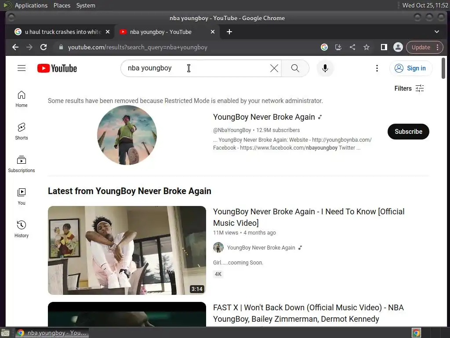This screenshot has height=338, width=450.
Task: Open the System menu
Action: point(86,5)
